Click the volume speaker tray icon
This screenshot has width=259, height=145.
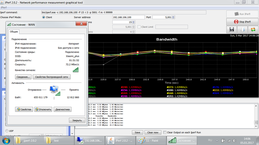(235, 141)
